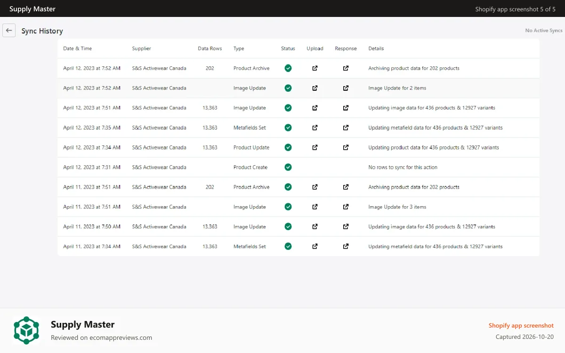Image resolution: width=565 pixels, height=353 pixels.
Task: Click the 'No Active Syncs' indicator
Action: point(544,31)
